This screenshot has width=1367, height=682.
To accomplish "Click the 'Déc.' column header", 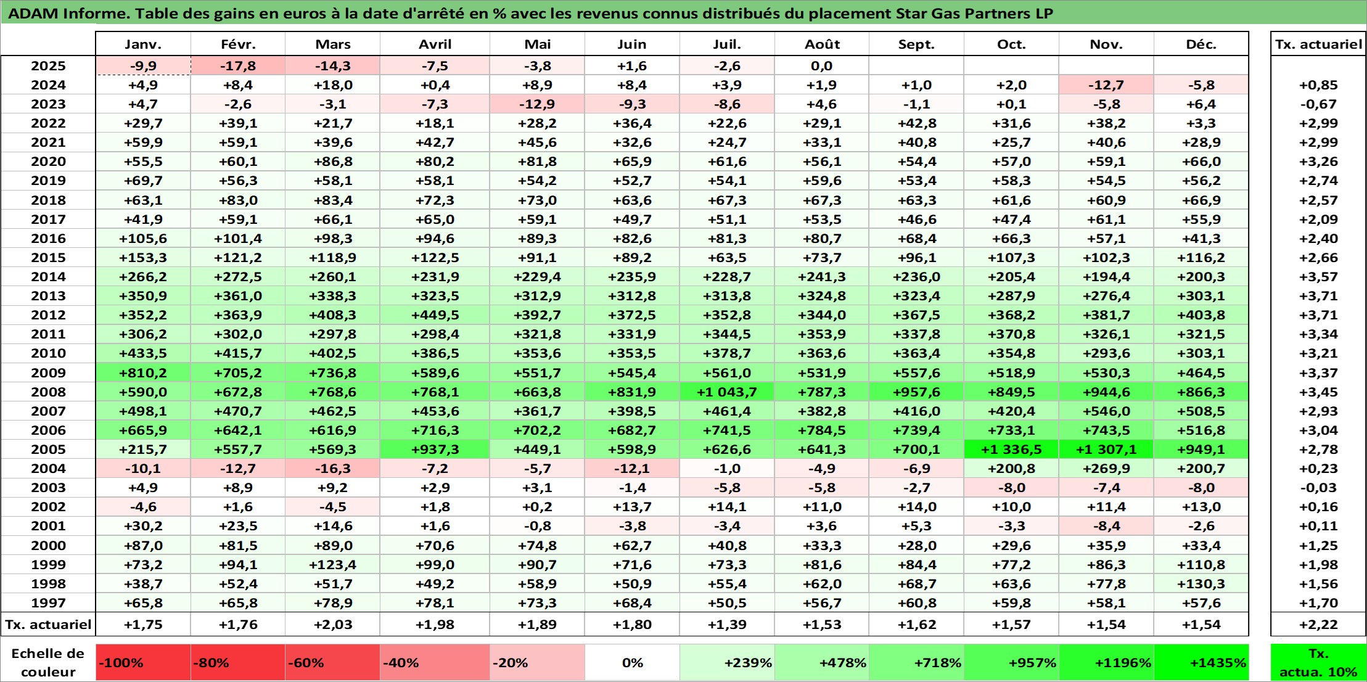I will point(1201,44).
